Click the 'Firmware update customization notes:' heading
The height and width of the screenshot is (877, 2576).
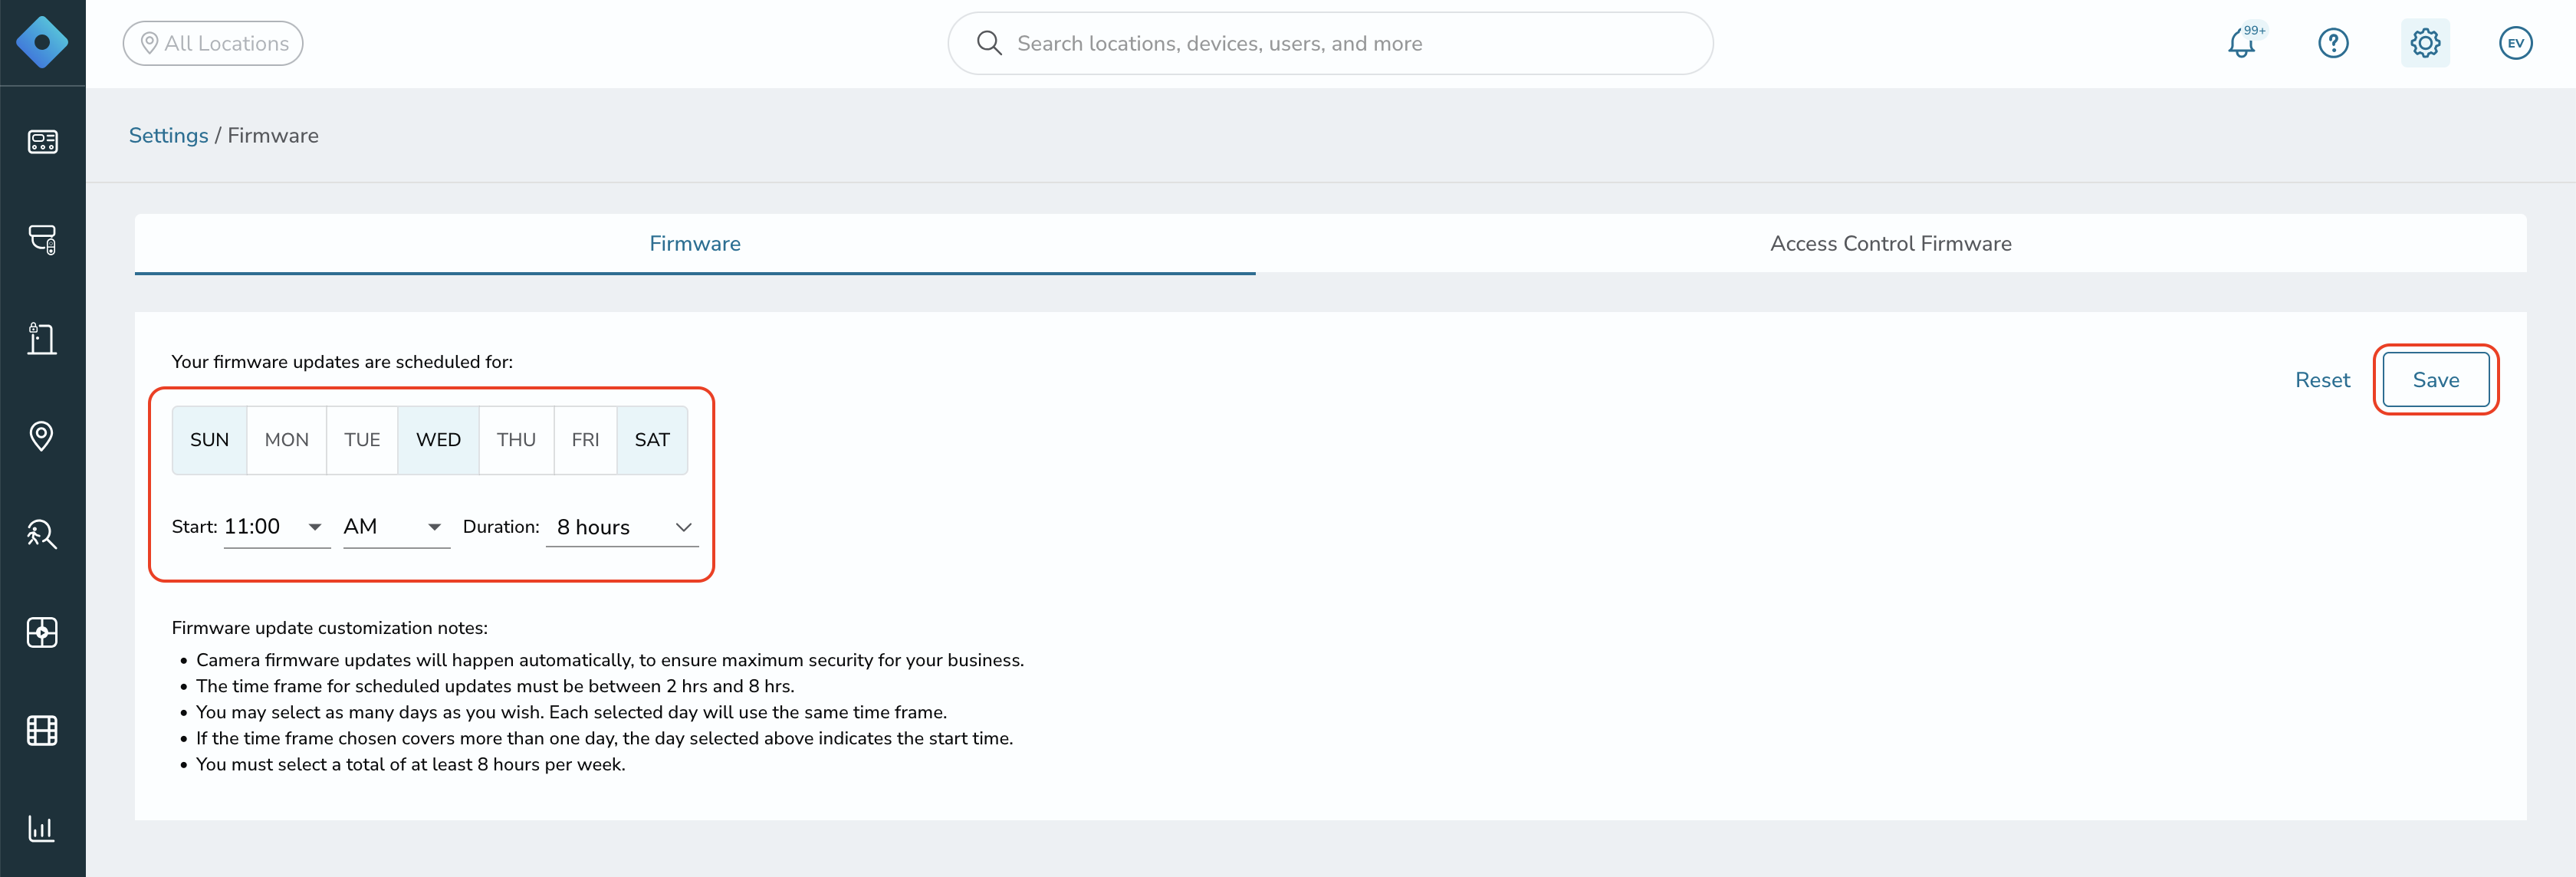330,628
